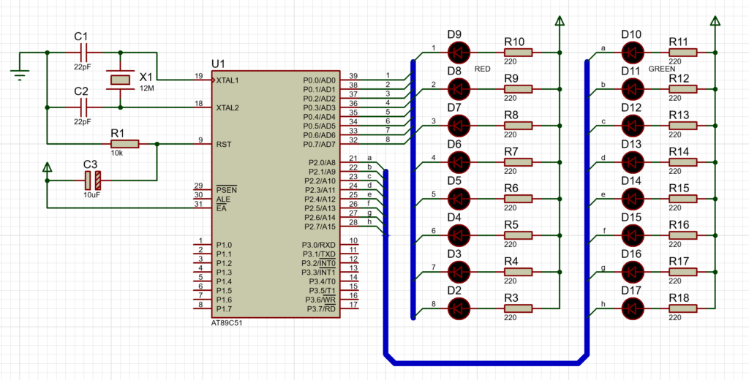Click the U1 component label
749x380 pixels.
[218, 63]
